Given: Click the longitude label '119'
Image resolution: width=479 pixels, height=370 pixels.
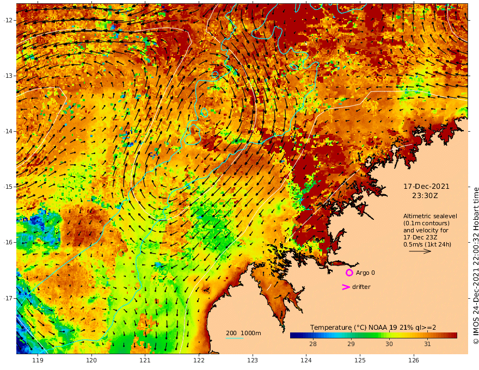Looking at the screenshot, I should pyautogui.click(x=38, y=360).
